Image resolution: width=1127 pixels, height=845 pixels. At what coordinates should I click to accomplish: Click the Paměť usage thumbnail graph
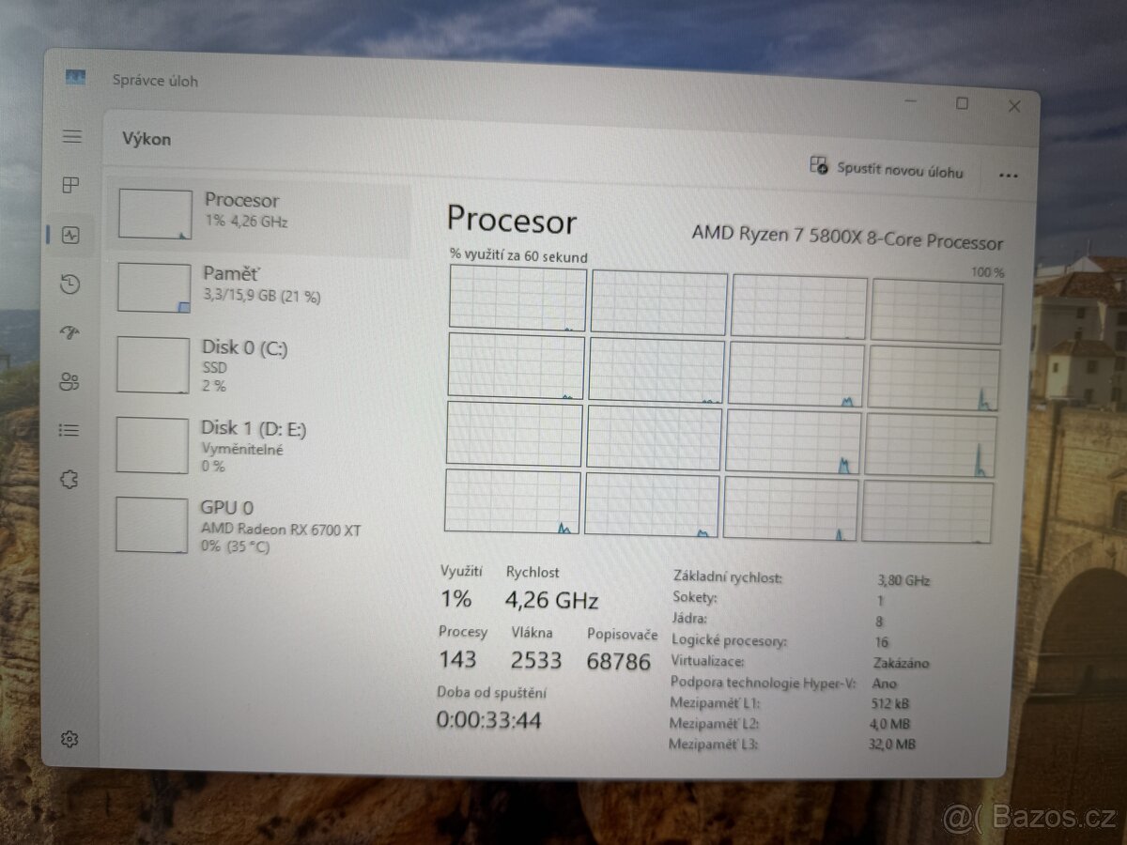[x=153, y=285]
